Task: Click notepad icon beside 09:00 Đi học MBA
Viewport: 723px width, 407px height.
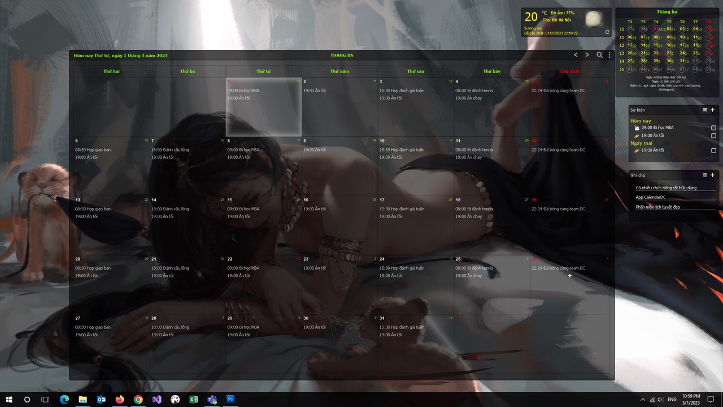Action: coord(637,128)
